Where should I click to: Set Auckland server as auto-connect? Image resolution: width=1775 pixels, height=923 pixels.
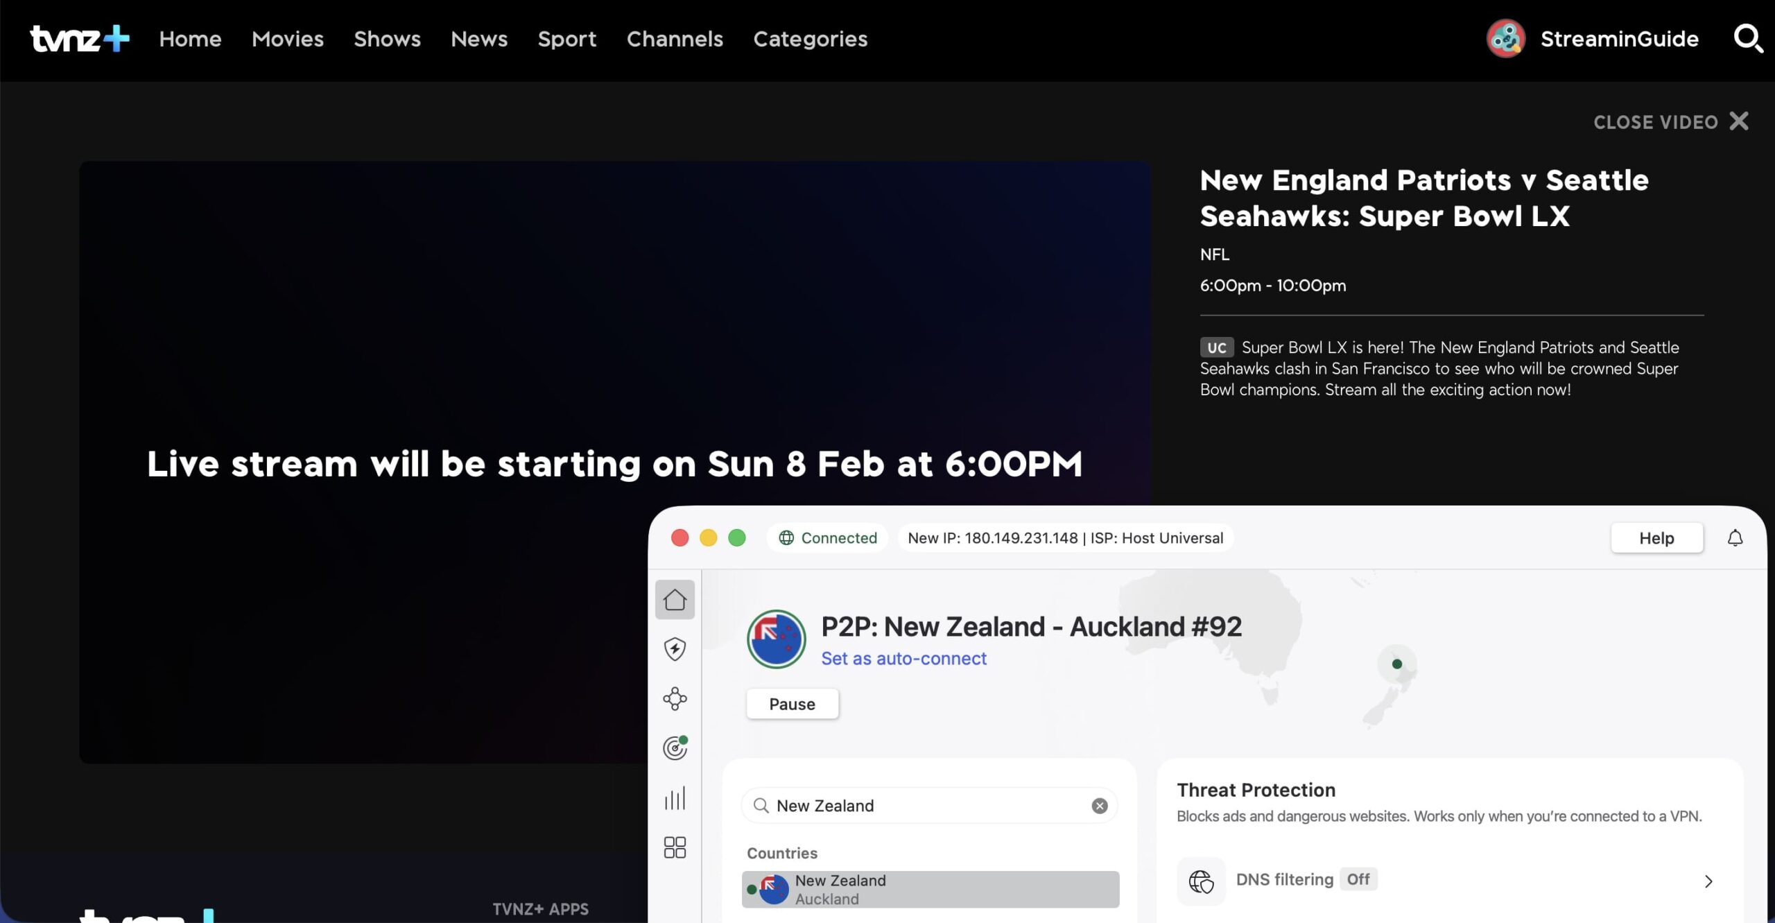coord(903,658)
